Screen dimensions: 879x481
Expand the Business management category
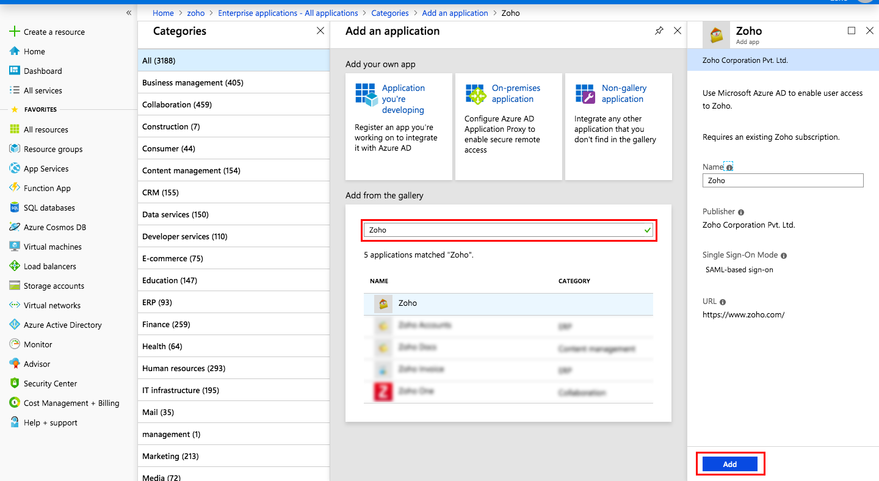click(x=192, y=82)
